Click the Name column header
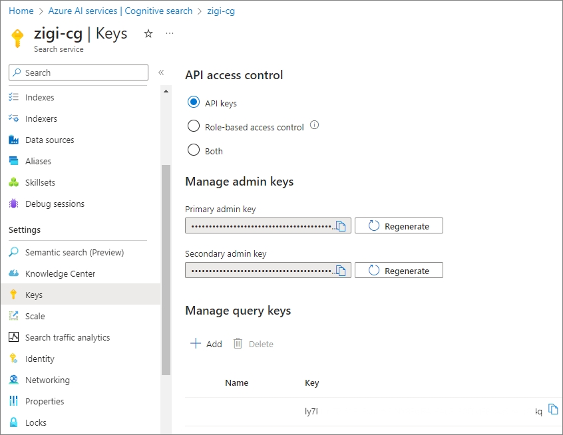 coord(237,382)
